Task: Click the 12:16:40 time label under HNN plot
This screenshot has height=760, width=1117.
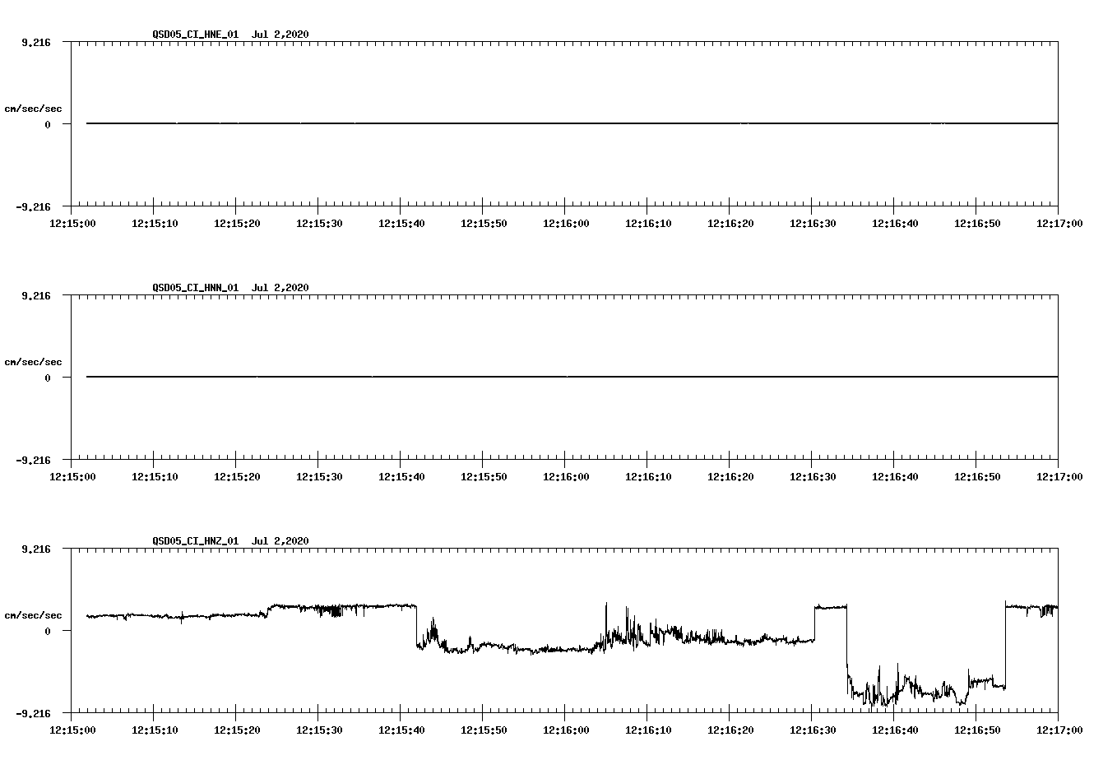Action: coord(895,476)
